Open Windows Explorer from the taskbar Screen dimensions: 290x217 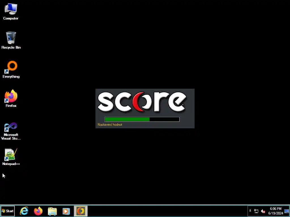[x=52, y=211]
